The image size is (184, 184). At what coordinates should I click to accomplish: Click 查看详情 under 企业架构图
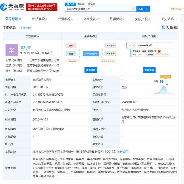coord(91,70)
